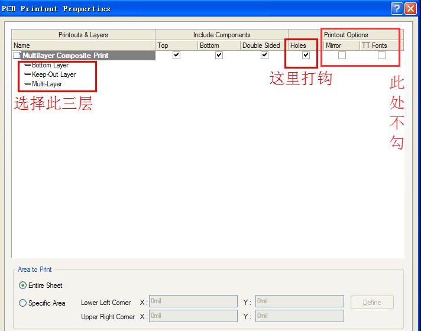Select the Specific Area radio button

click(23, 303)
